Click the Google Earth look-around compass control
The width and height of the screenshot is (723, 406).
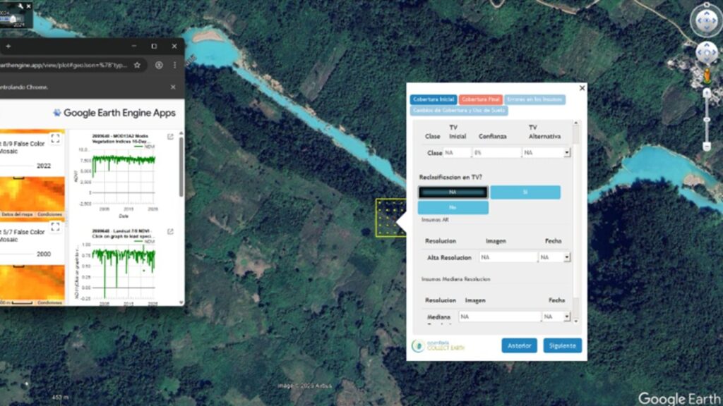tap(705, 20)
